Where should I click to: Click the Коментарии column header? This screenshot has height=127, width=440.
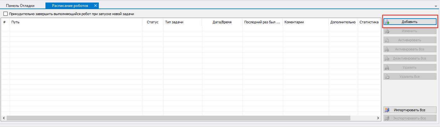(x=306, y=22)
